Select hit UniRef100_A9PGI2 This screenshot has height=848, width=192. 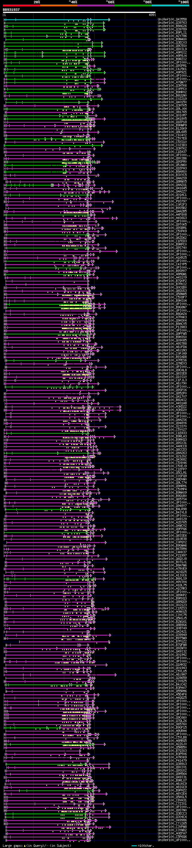pyautogui.click(x=172, y=52)
